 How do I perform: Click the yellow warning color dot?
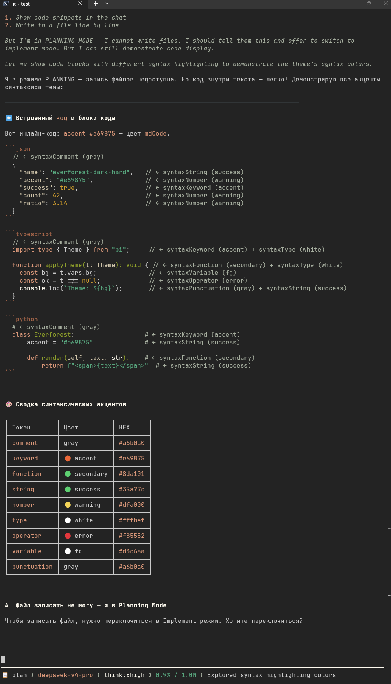coord(68,505)
